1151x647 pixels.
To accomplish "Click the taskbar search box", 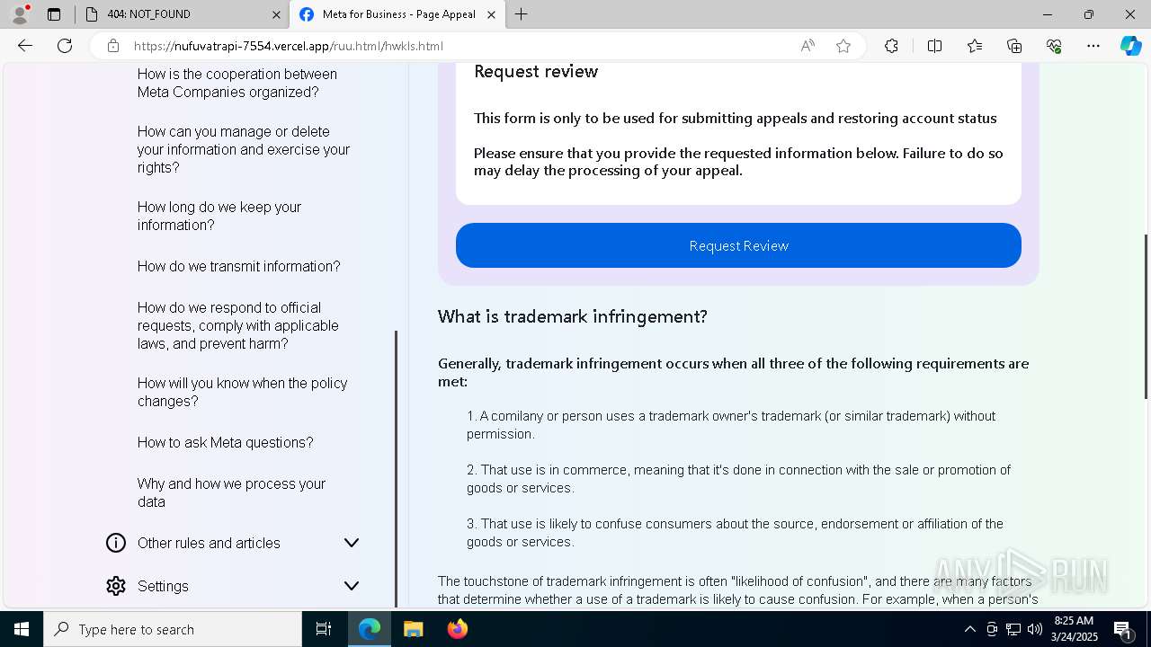I will point(173,629).
